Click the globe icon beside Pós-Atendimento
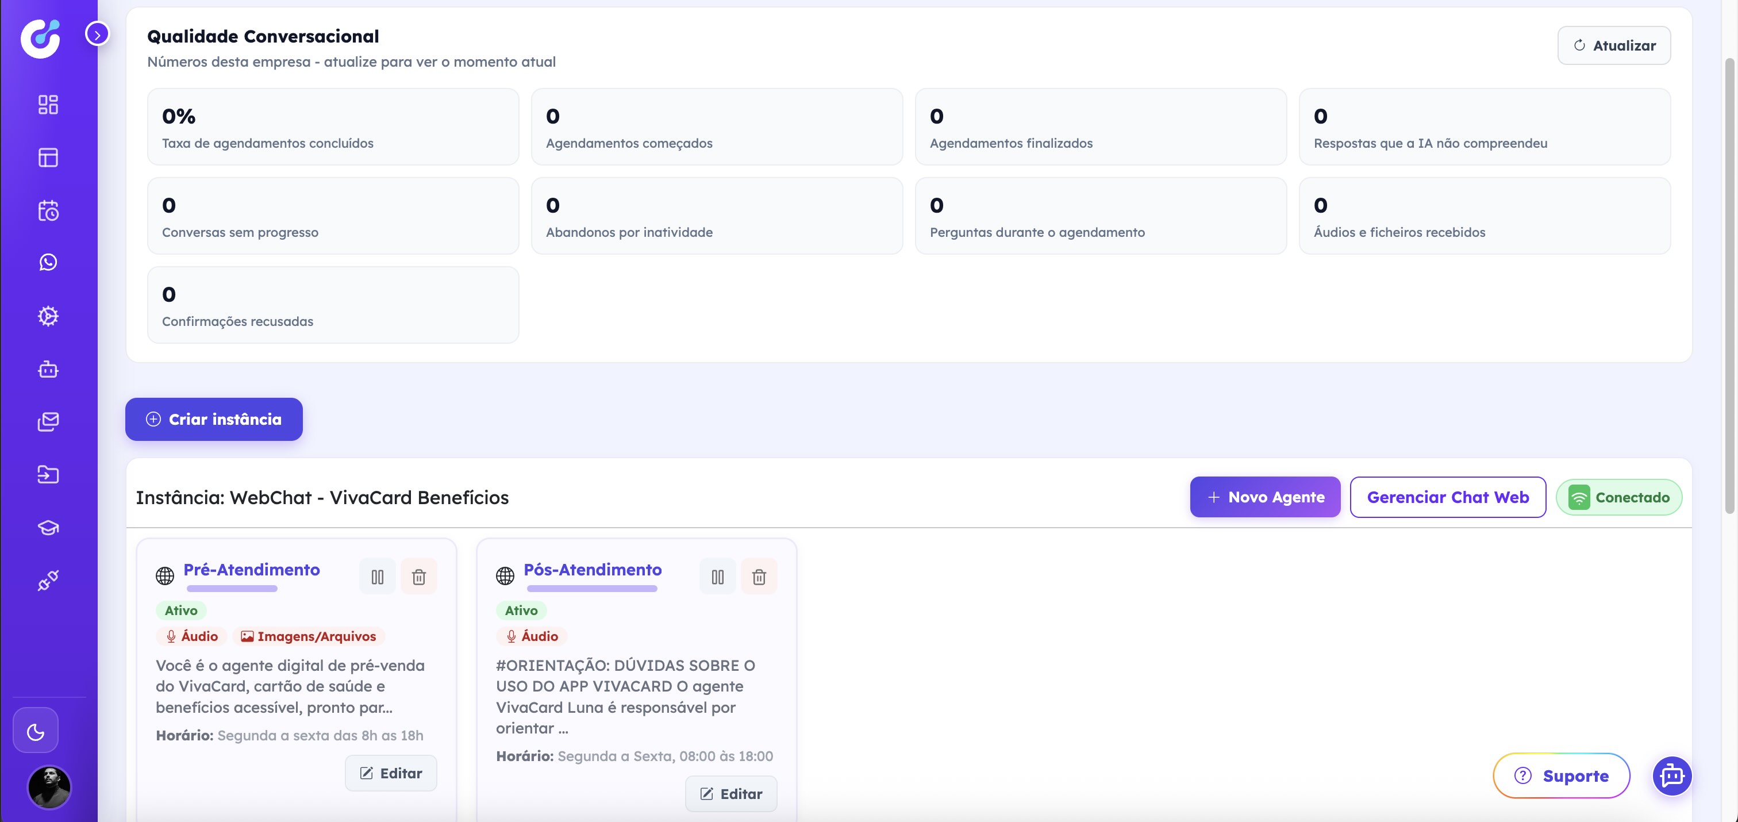Viewport: 1738px width, 822px height. (x=505, y=575)
